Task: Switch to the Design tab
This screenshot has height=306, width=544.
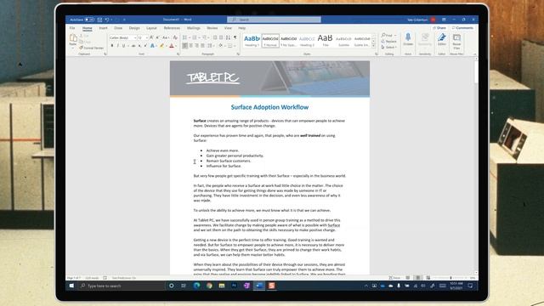Action: (134, 28)
